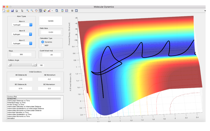210x131 pixels.
Task: Click the AB Momentum input field
Action: [x=49, y=79]
